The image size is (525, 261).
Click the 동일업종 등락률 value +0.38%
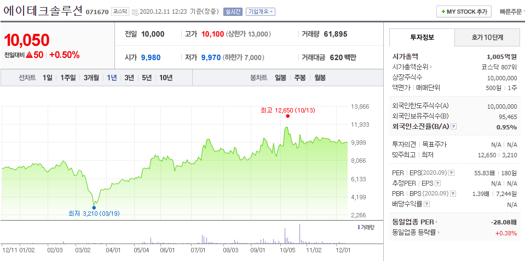[506, 233]
